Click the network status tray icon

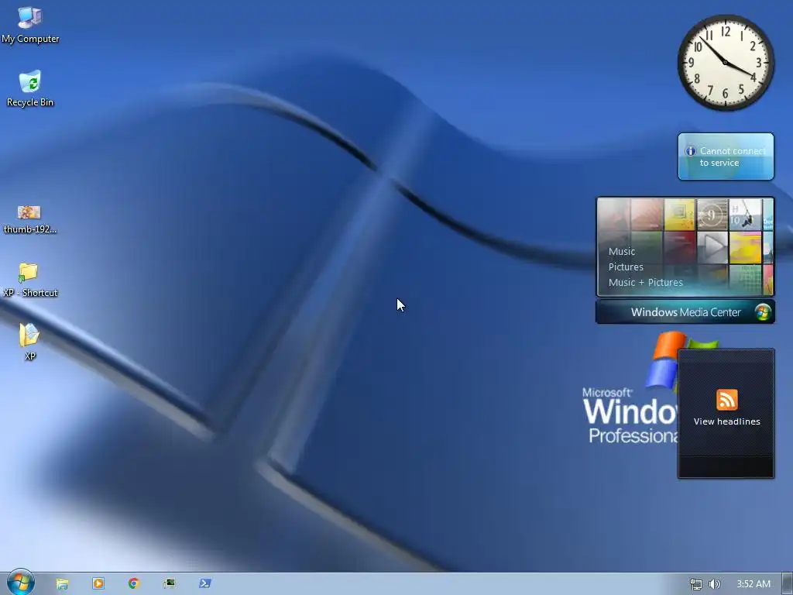[x=696, y=584]
